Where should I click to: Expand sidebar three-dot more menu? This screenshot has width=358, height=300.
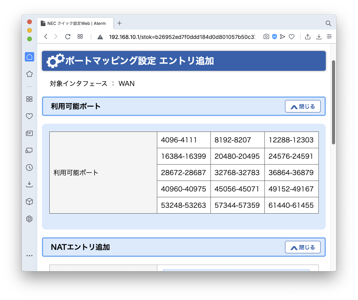30,256
